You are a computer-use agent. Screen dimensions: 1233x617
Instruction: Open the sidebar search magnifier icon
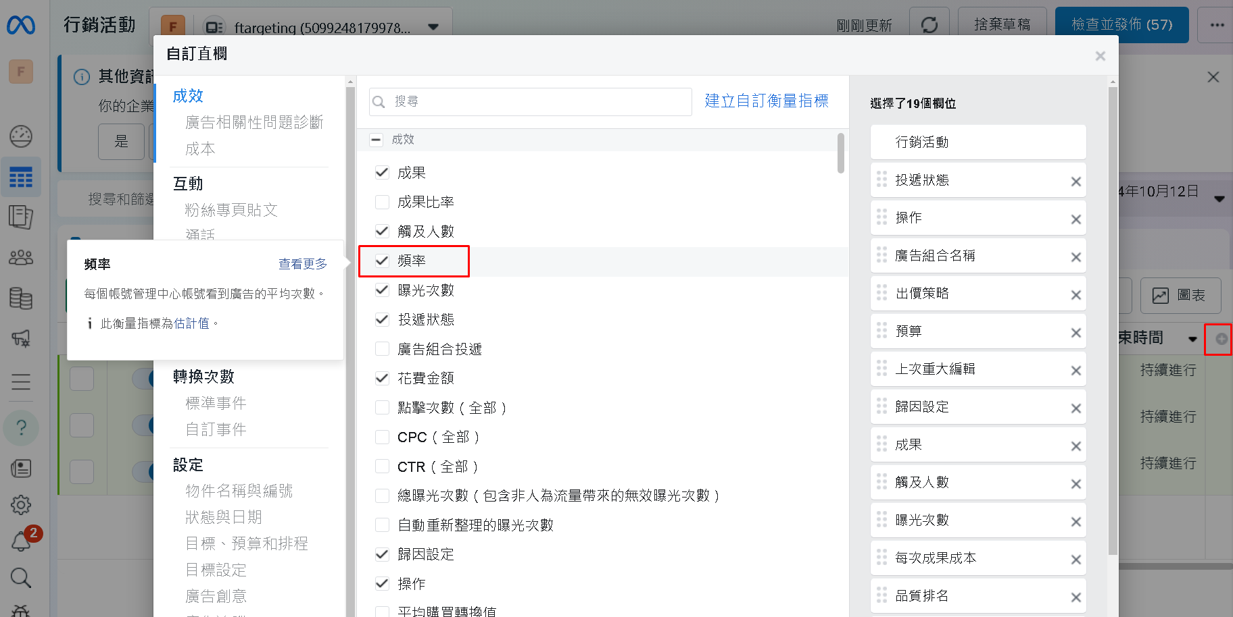[x=21, y=578]
